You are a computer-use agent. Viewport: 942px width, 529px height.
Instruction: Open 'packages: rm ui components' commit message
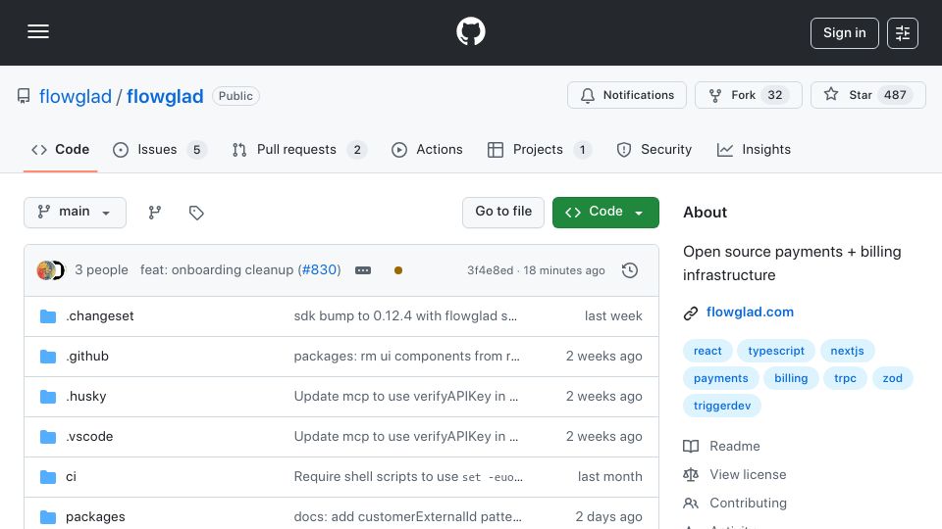pyautogui.click(x=406, y=357)
